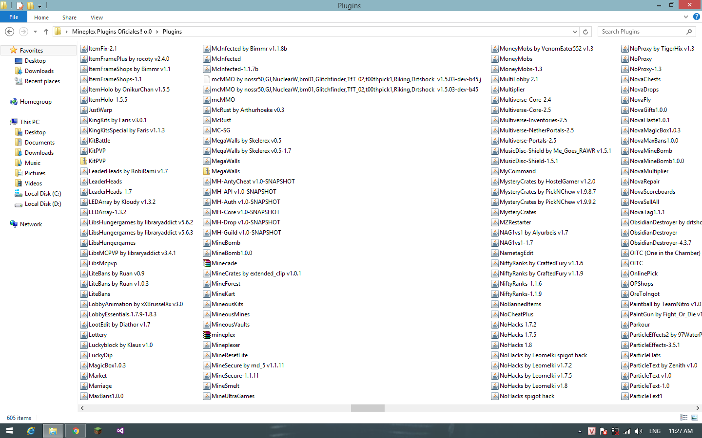Click the New folder icon in the title bar
702x438 pixels.
(x=30, y=6)
